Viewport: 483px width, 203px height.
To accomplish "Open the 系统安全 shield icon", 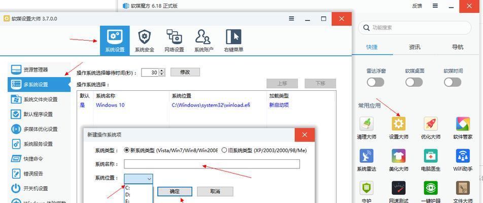I will 144,37.
